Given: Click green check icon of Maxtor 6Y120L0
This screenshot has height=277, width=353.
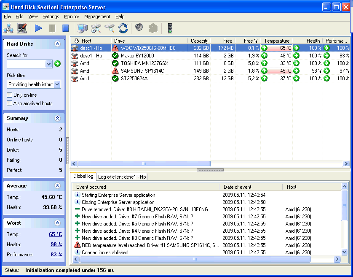Looking at the screenshot, I should (115, 56).
